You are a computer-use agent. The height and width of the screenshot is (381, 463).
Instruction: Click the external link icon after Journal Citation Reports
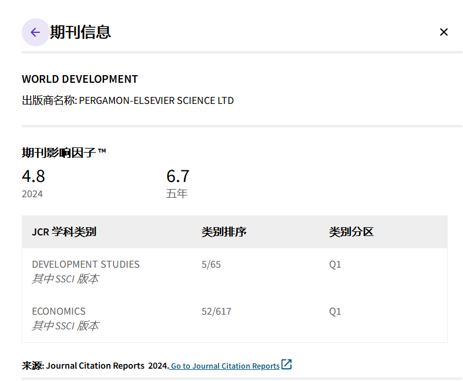tap(287, 365)
